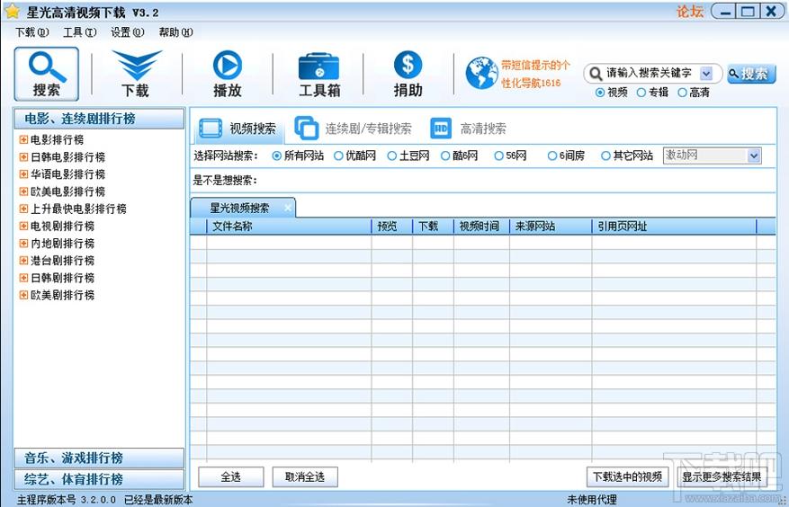Image resolution: width=789 pixels, height=507 pixels.
Task: Select 56网 site option
Action: coord(498,156)
